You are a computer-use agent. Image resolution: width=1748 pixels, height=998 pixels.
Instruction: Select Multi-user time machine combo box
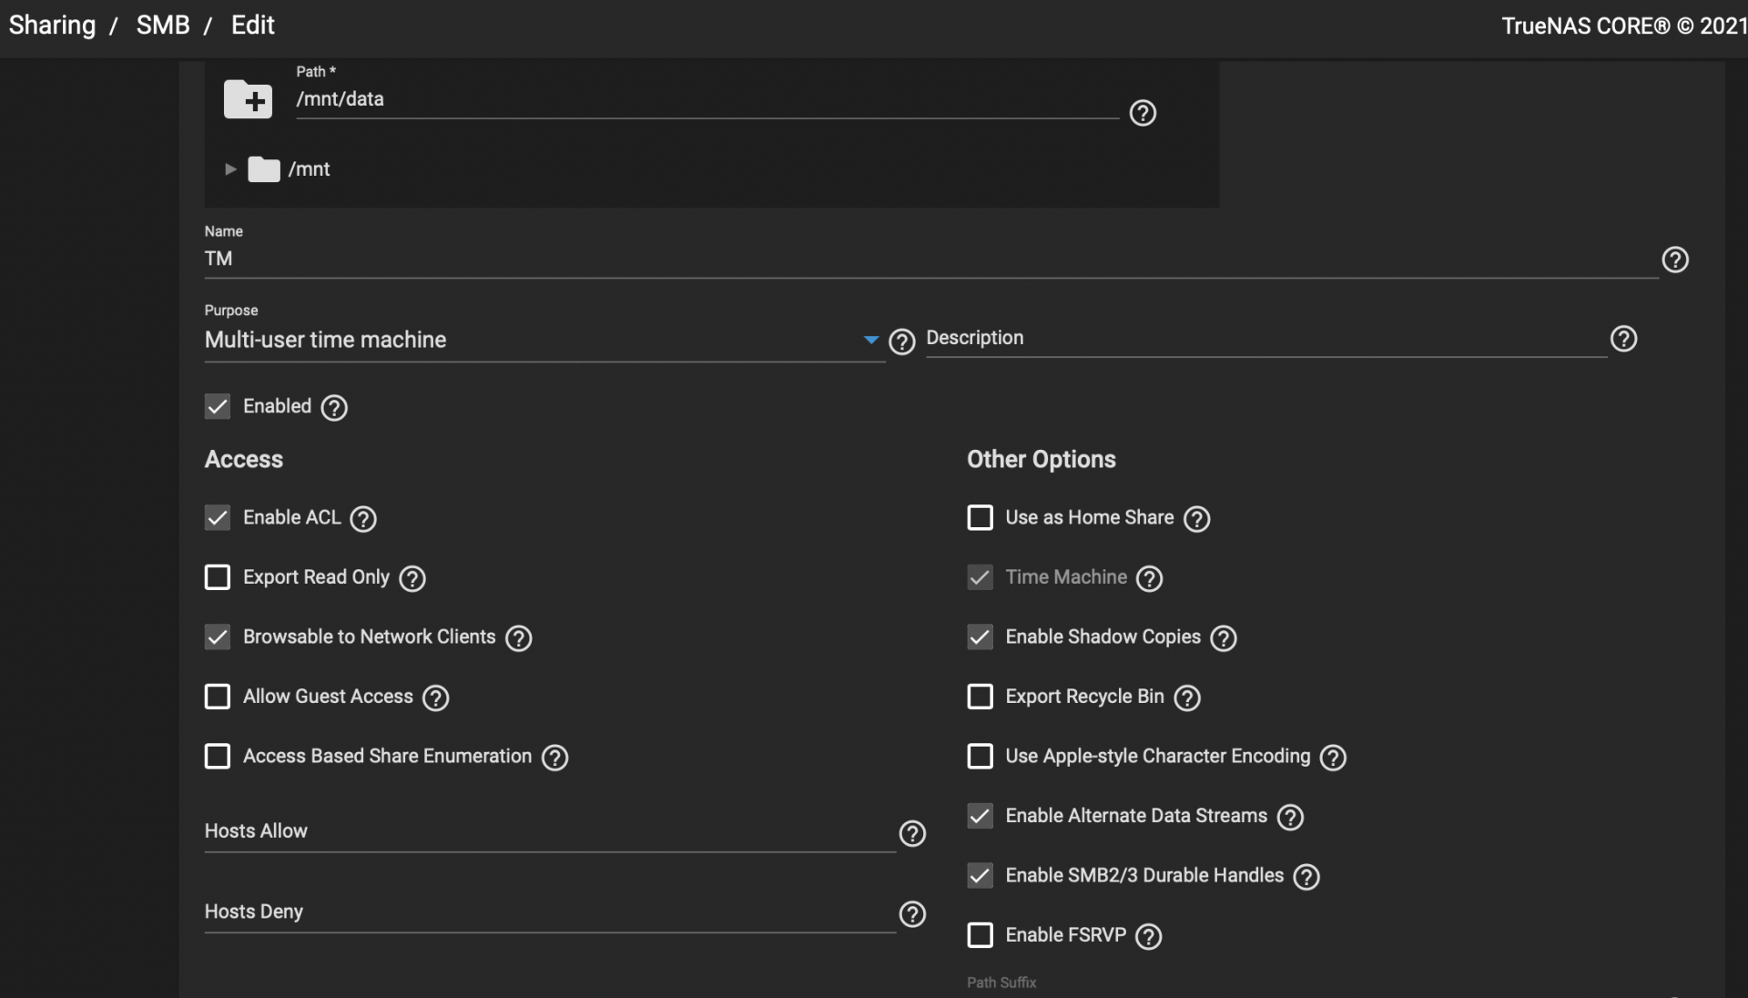point(528,340)
